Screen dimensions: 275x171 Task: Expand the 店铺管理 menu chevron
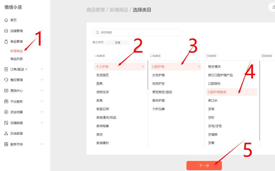42,31
